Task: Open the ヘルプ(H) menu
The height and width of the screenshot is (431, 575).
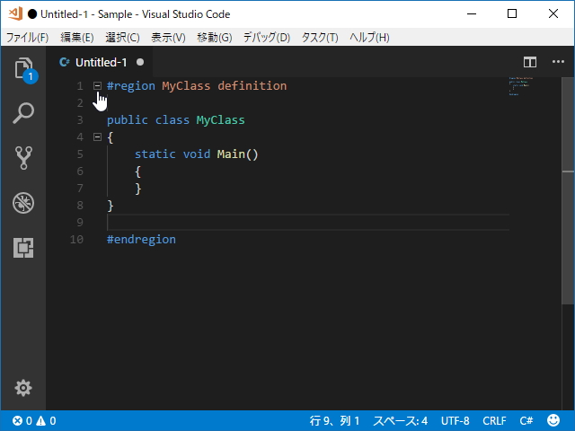Action: point(369,37)
